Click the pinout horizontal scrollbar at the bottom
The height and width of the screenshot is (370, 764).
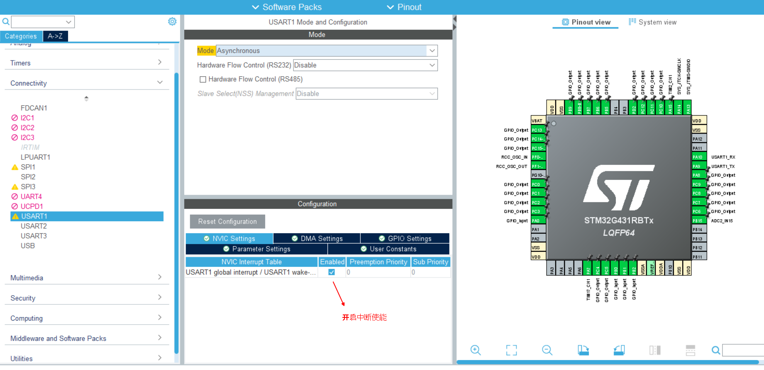[608, 362]
